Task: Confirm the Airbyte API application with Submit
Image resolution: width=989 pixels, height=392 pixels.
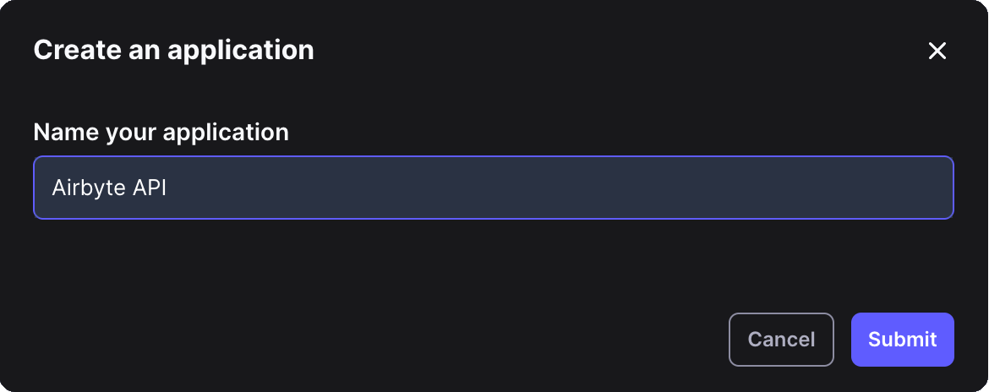Action: coord(902,340)
